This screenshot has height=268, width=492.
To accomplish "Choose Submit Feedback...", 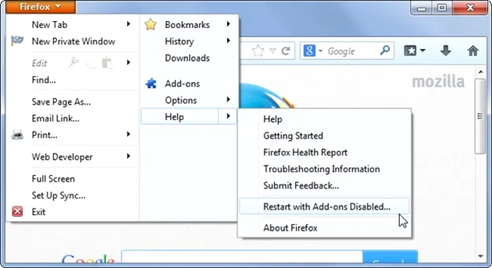I will click(301, 186).
